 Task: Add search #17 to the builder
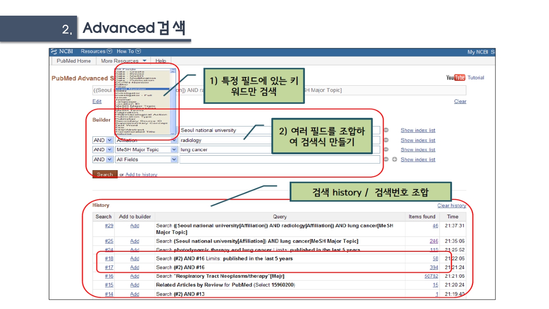[x=135, y=267]
